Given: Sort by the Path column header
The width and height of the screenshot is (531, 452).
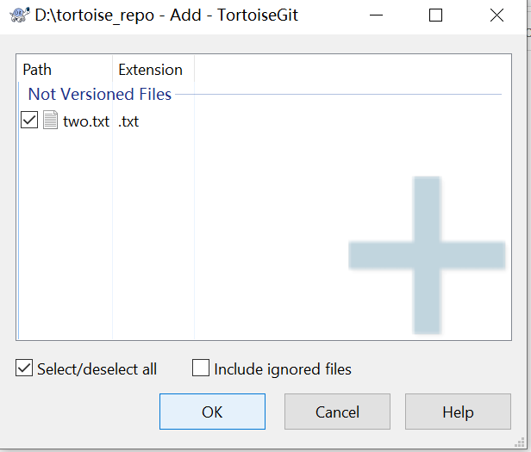Looking at the screenshot, I should point(65,70).
